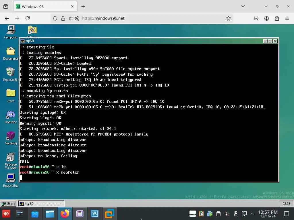Open the VirtualBox taskbar icon
The height and width of the screenshot is (220, 294).
109,214
